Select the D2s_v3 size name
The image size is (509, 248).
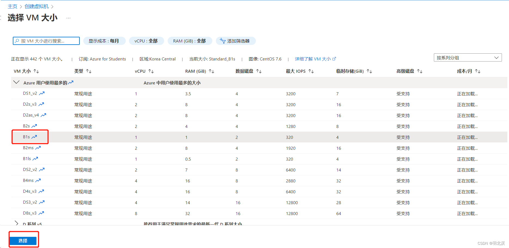click(x=30, y=104)
